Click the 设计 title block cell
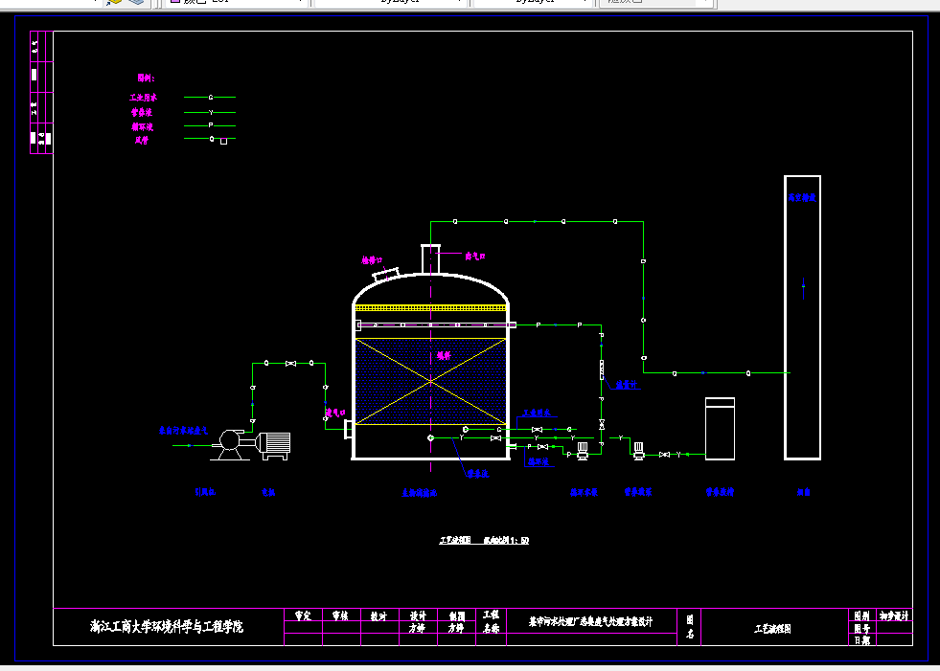 point(418,615)
